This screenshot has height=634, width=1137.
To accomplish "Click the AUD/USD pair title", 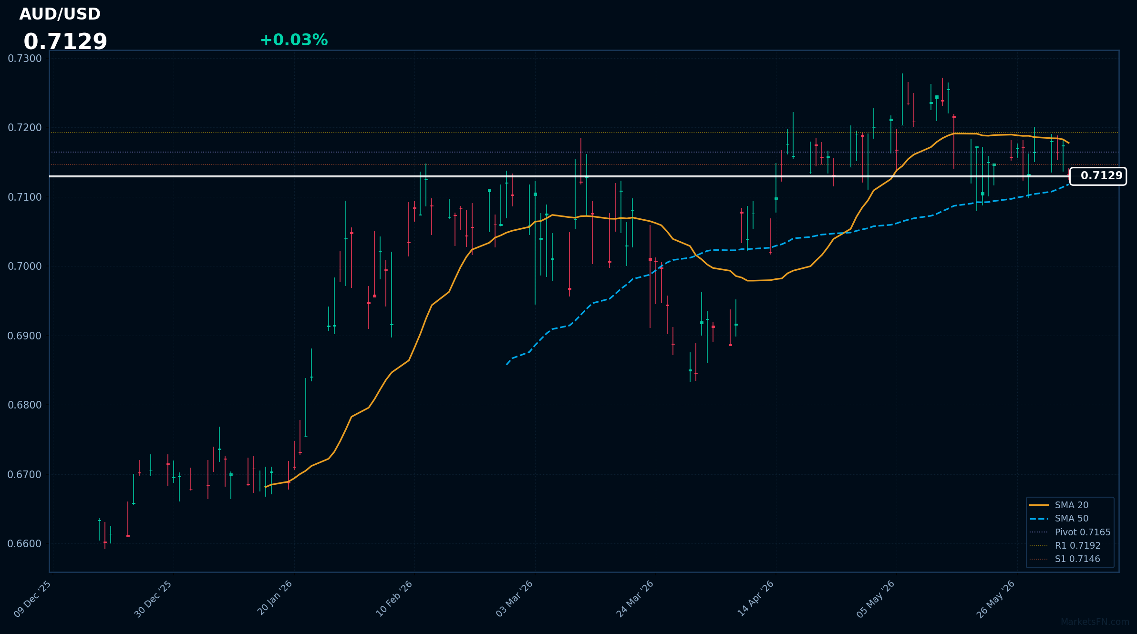I will coord(60,14).
